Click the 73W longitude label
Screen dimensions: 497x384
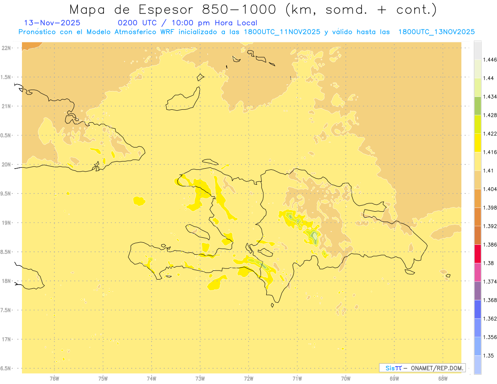click(x=200, y=378)
